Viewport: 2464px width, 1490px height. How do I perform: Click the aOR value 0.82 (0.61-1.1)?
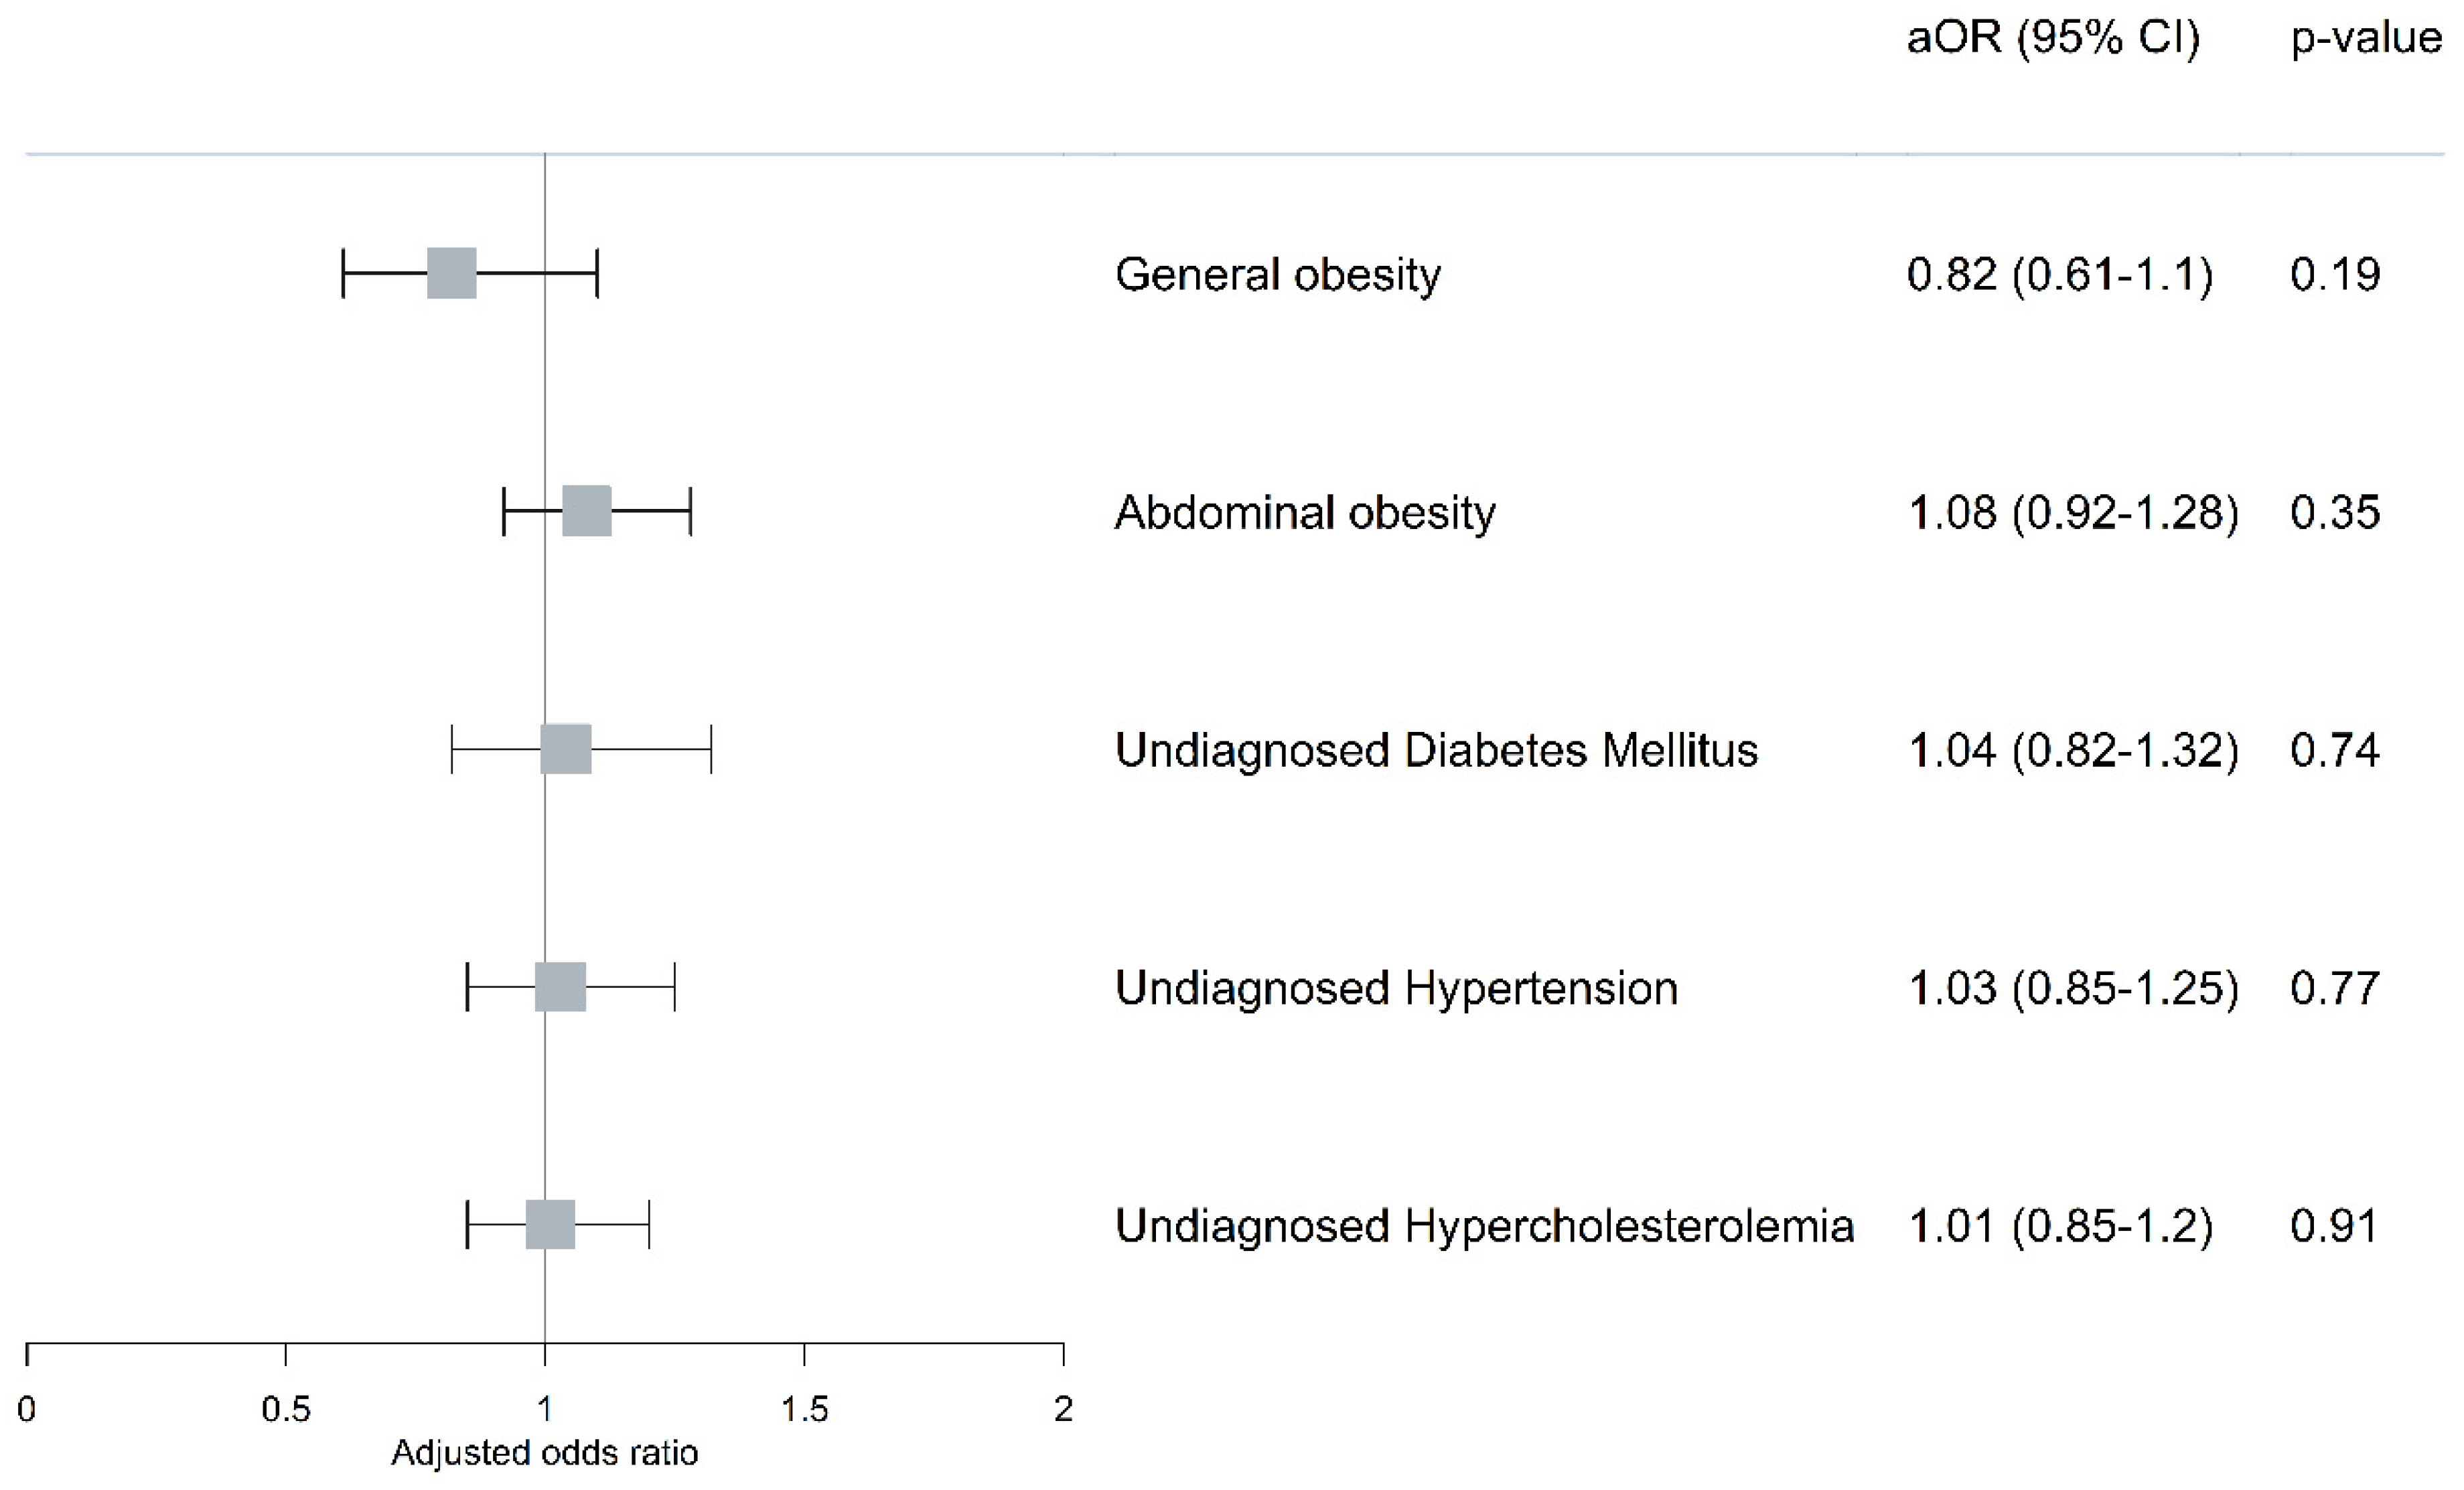click(2059, 275)
